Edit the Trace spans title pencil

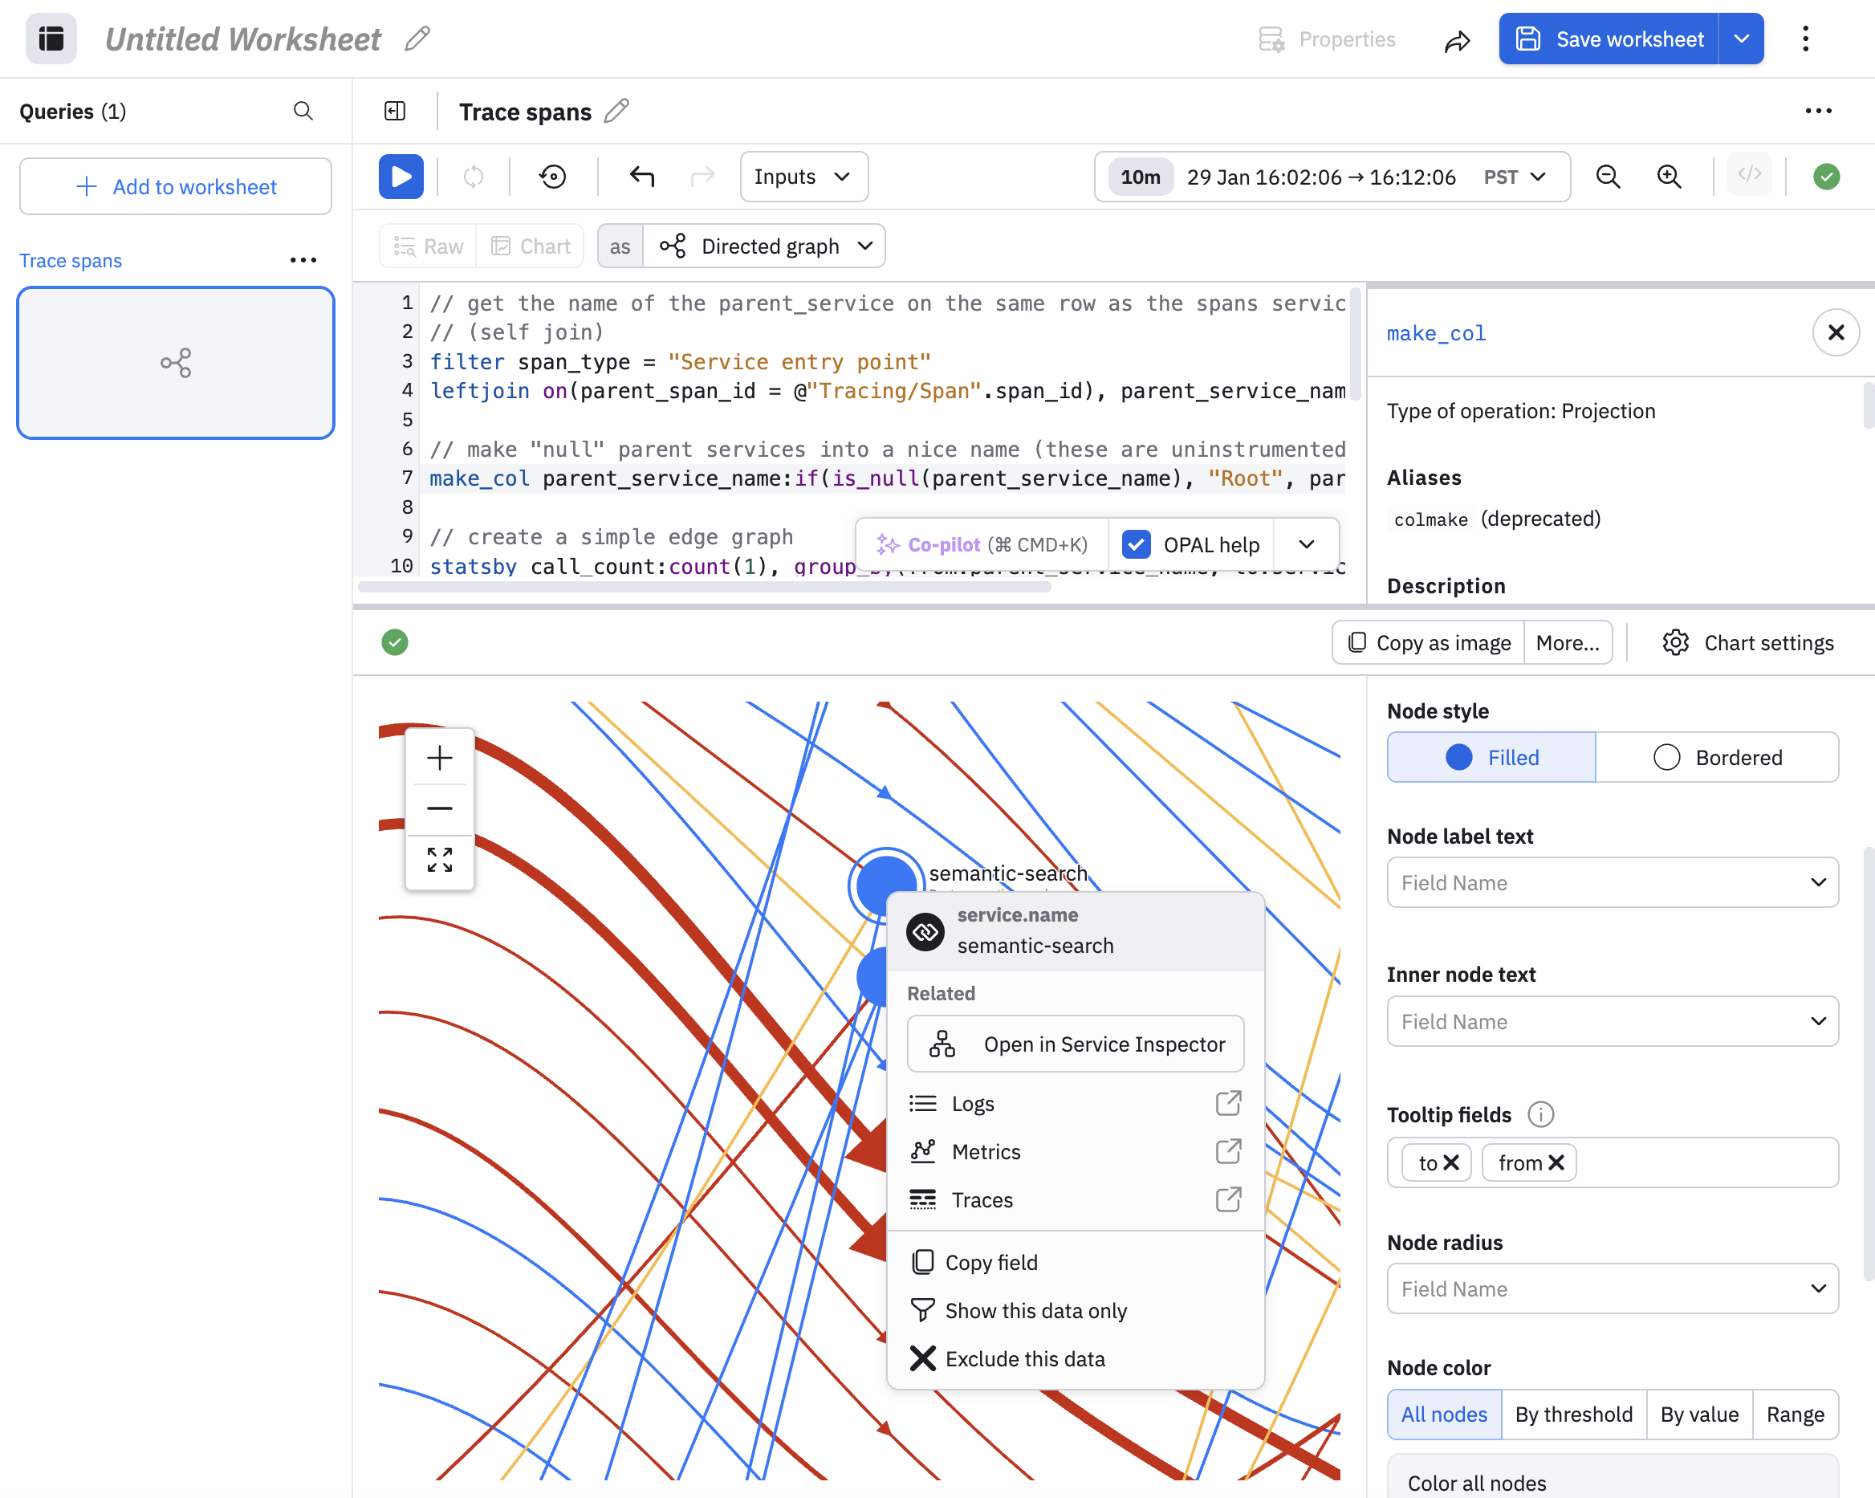[x=616, y=112]
